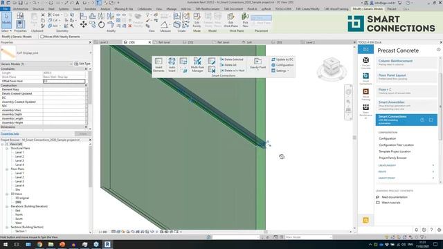Open the family type selector dropdown
The height and width of the screenshot is (249, 443).
tap(91, 53)
